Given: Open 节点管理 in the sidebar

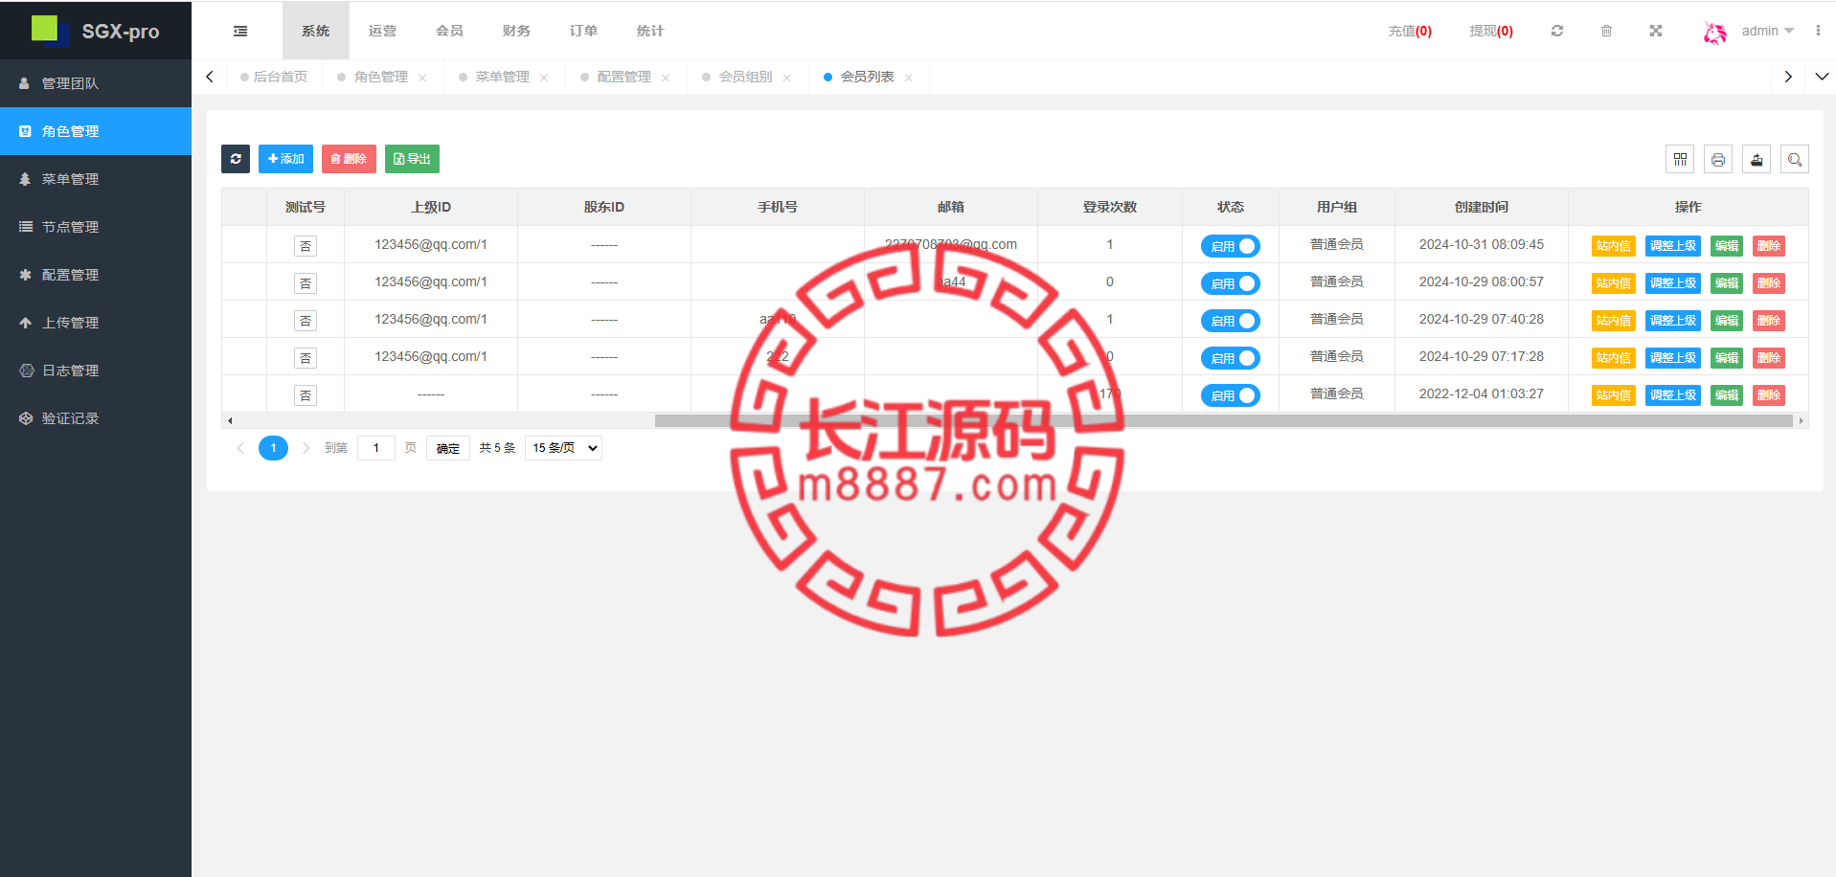Looking at the screenshot, I should point(96,227).
